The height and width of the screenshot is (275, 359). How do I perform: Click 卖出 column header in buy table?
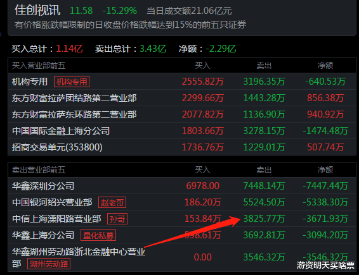(x=264, y=66)
